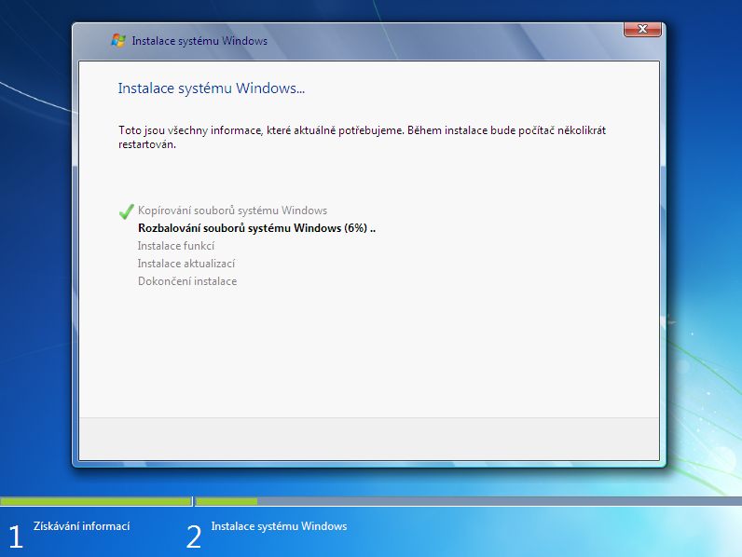The width and height of the screenshot is (742, 557).
Task: Click the 'Instalace funkcí' step
Action: pos(176,246)
